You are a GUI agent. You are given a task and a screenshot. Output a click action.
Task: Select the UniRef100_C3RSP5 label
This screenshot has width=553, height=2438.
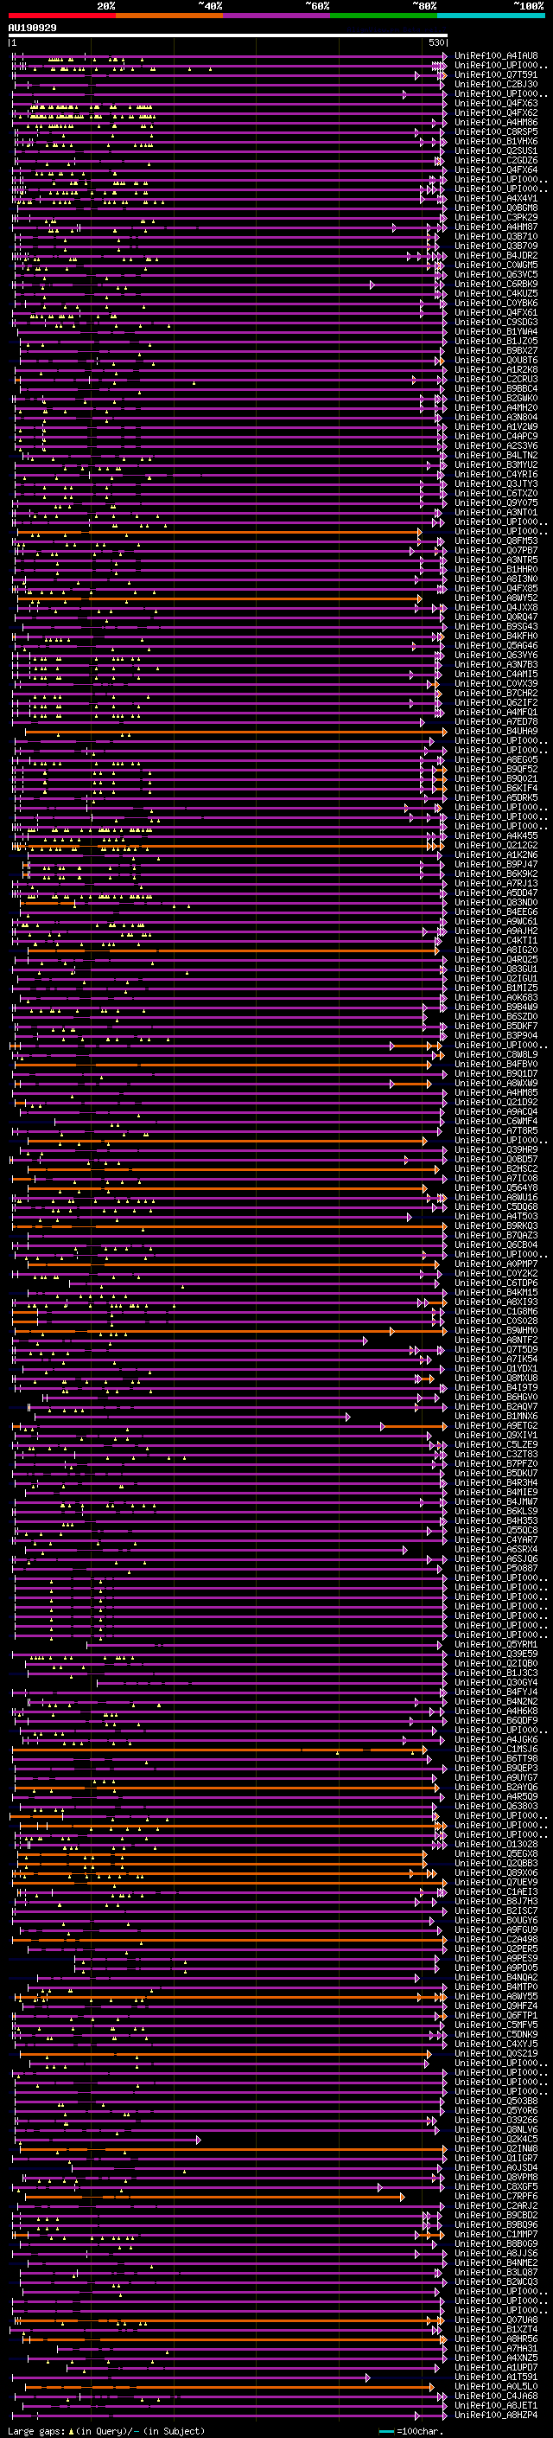[x=496, y=131]
